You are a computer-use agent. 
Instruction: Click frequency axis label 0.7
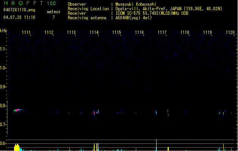[x=3, y=125]
